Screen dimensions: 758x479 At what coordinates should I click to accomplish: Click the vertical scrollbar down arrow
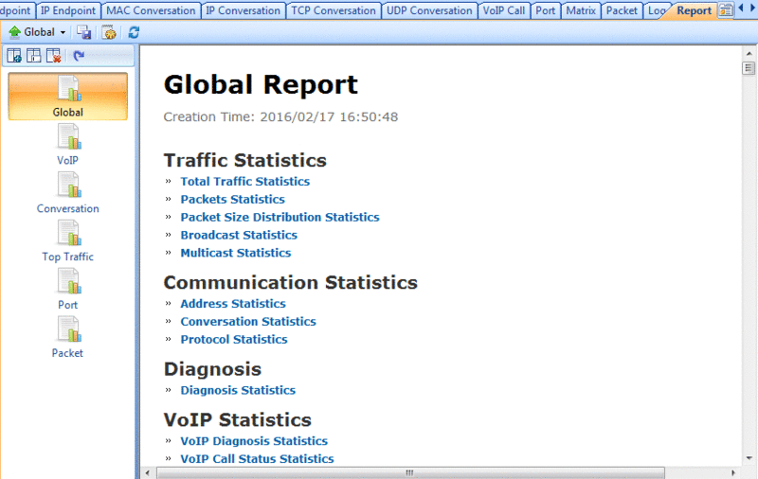click(749, 458)
